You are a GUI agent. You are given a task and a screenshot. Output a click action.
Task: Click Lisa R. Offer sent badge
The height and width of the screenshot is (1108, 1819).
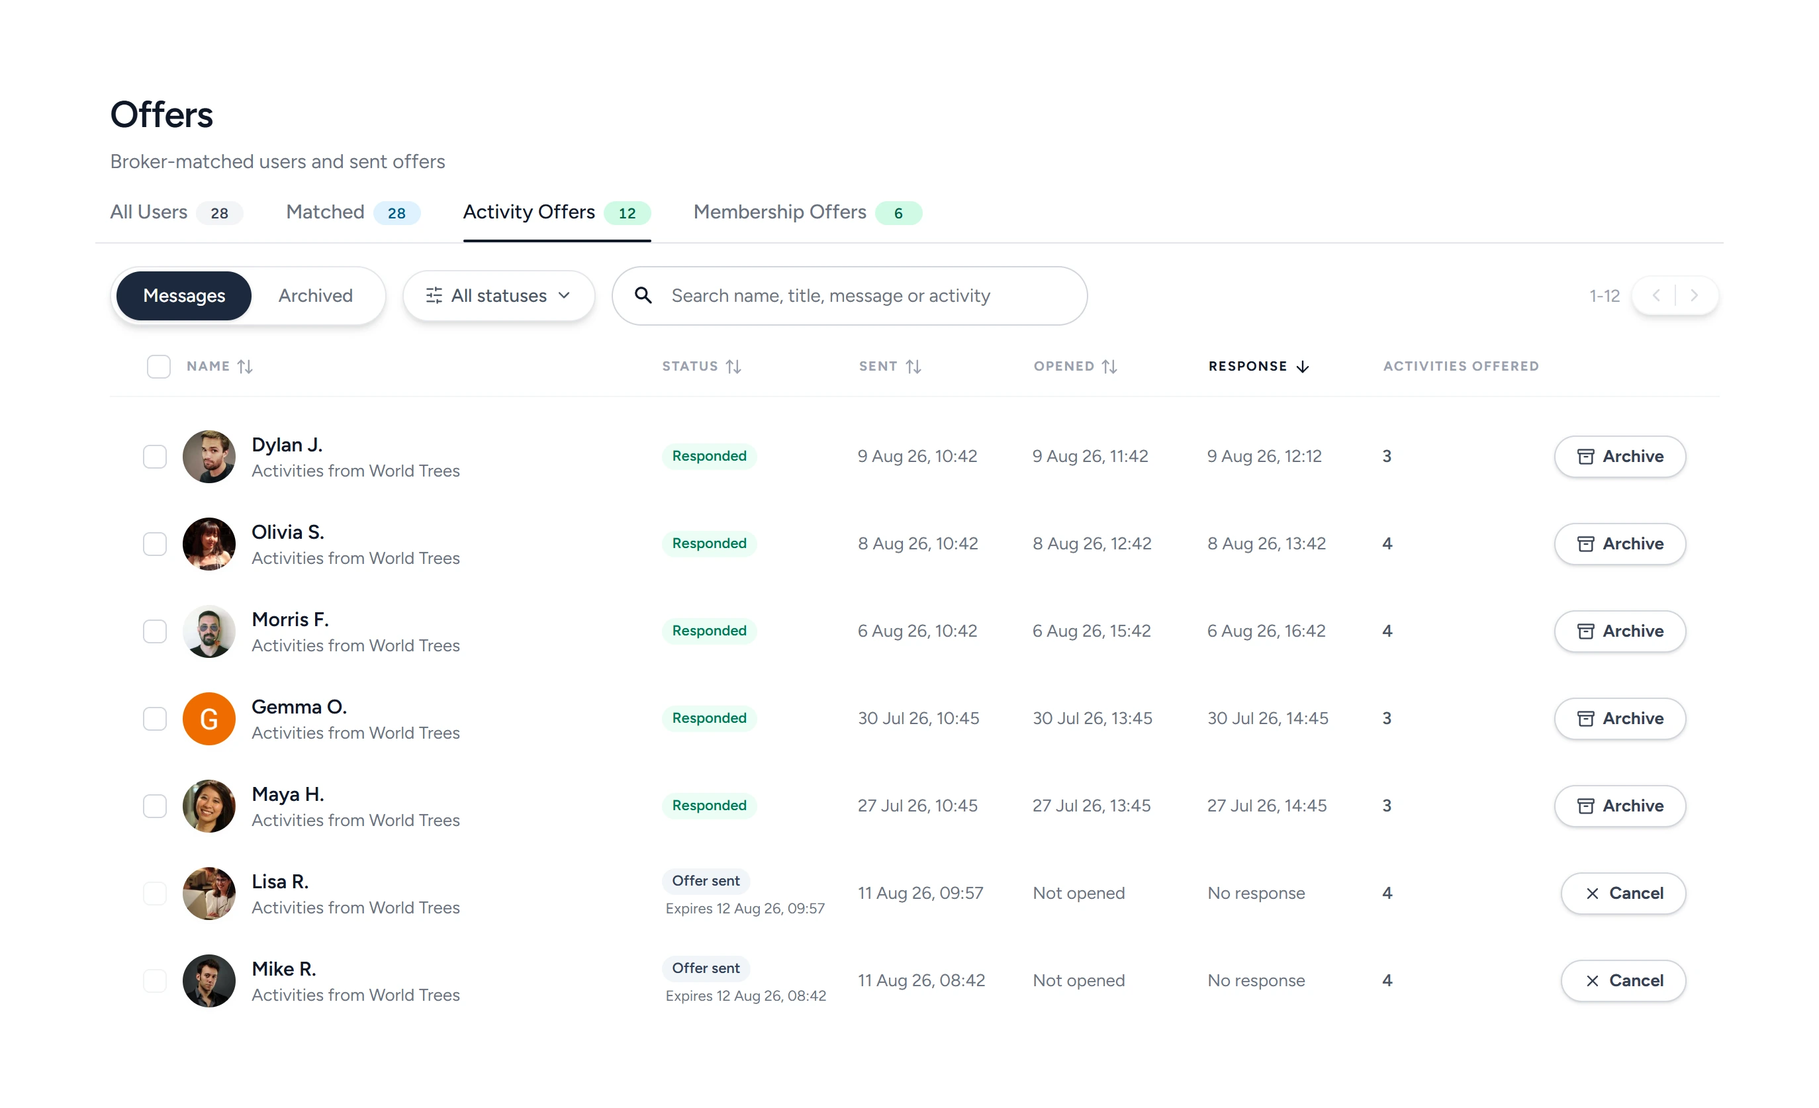(706, 881)
